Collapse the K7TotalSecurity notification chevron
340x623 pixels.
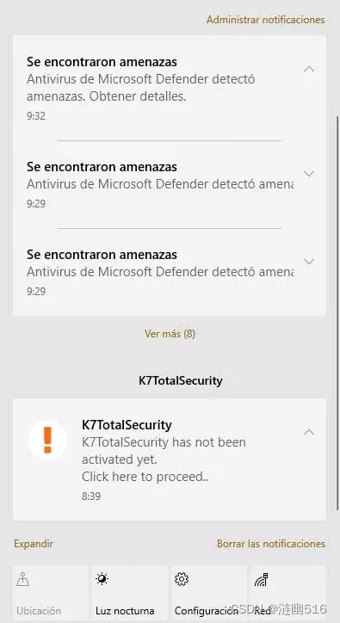tap(309, 432)
